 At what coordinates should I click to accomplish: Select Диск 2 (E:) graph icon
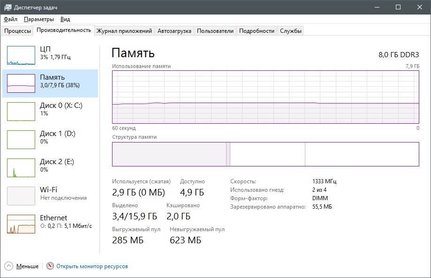(x=21, y=168)
